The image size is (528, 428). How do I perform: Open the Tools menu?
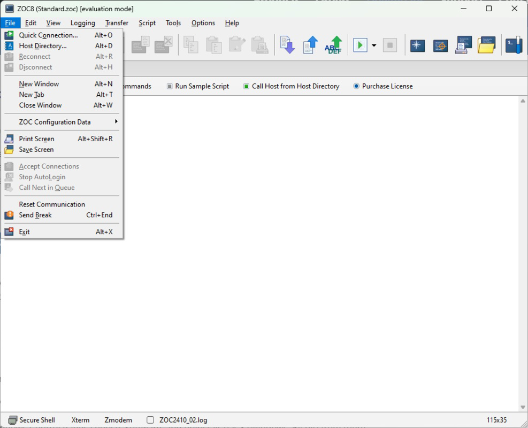click(173, 23)
